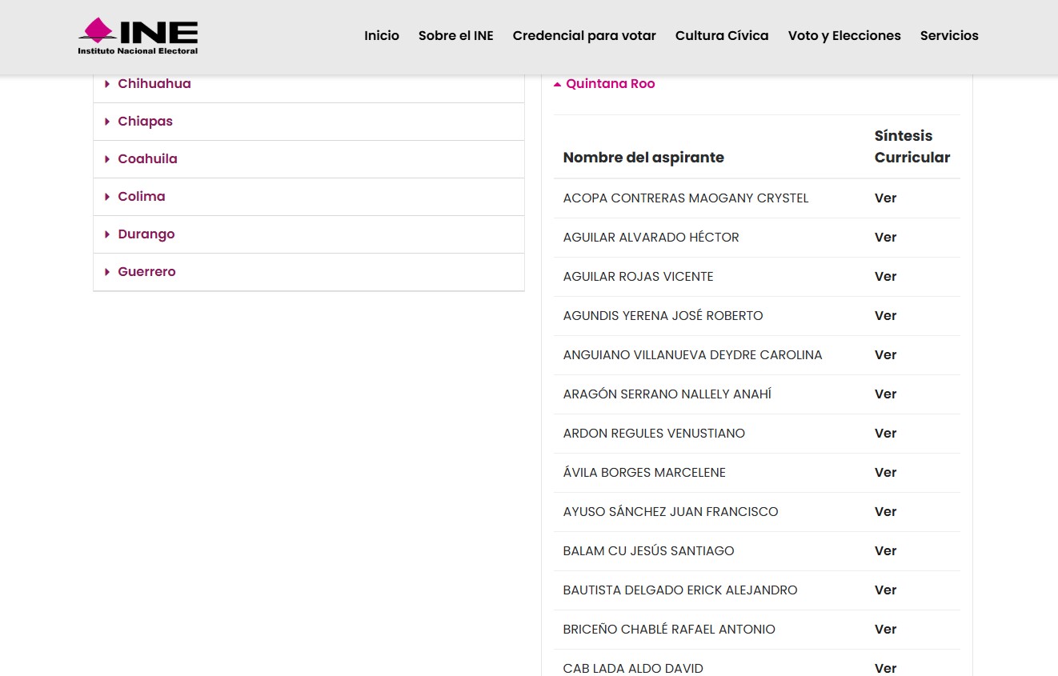Open Ver link for Agundis Yerena José Roberto
The width and height of the screenshot is (1058, 676).
(885, 316)
